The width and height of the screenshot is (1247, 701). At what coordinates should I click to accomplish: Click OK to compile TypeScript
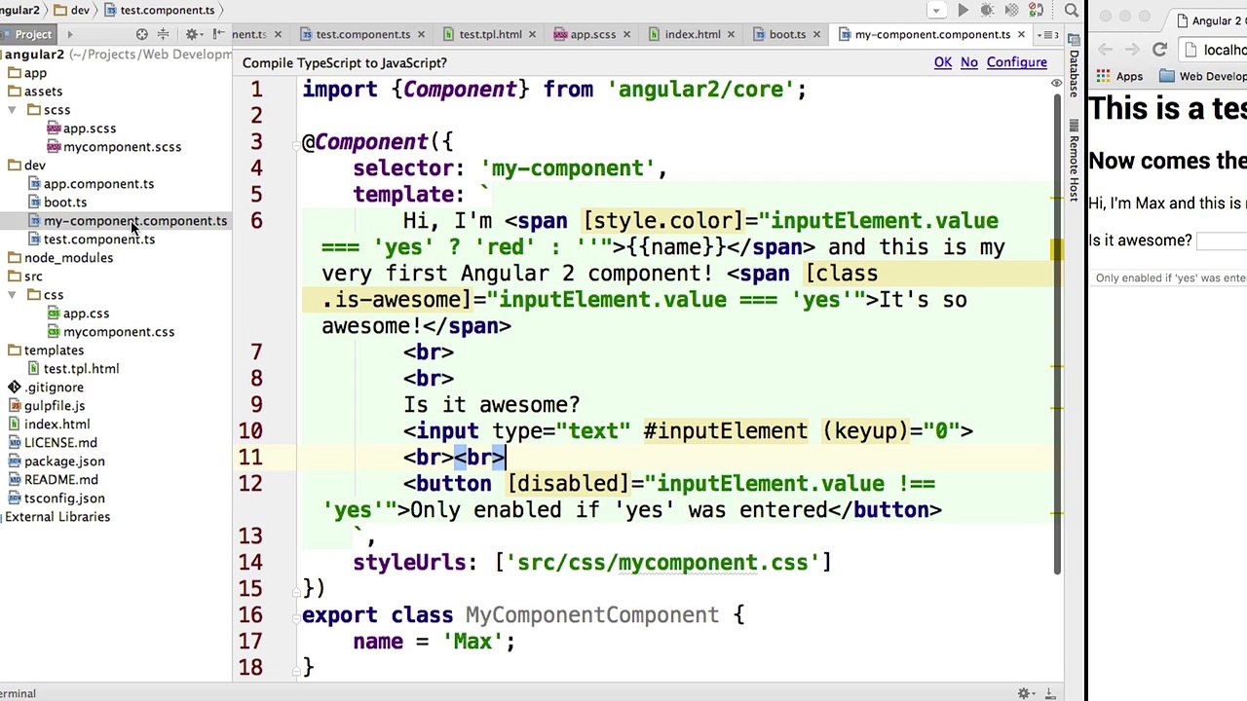click(942, 62)
